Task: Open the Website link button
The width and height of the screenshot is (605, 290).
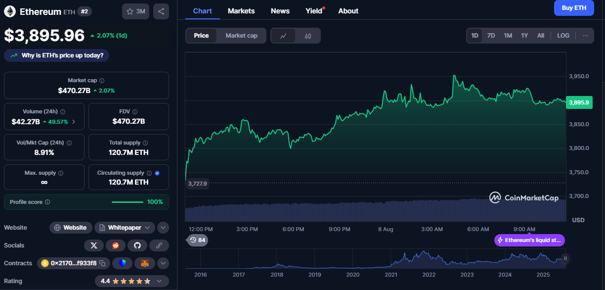Action: [x=71, y=228]
